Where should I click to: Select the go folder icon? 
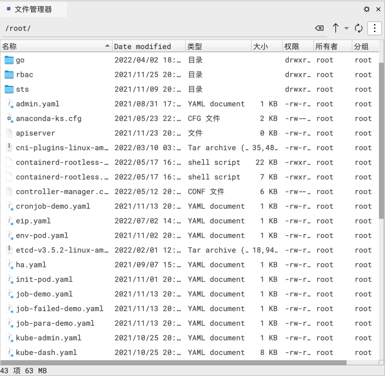pyautogui.click(x=9, y=60)
